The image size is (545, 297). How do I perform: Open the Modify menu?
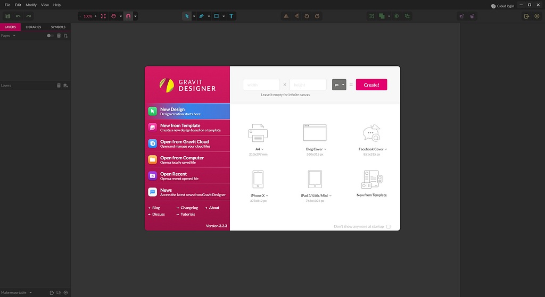tap(31, 5)
